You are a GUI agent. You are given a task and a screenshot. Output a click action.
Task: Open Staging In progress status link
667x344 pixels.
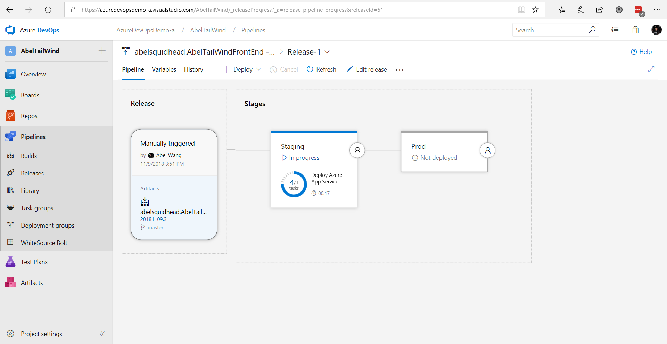point(300,158)
